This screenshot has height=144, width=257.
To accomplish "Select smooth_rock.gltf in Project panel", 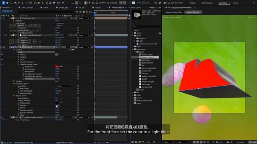I will (147, 82).
